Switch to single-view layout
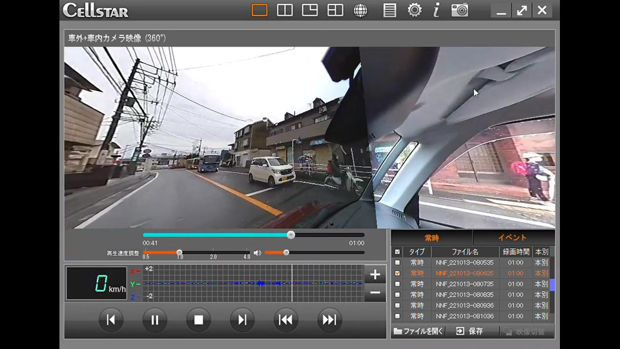The height and width of the screenshot is (349, 620). point(260,10)
